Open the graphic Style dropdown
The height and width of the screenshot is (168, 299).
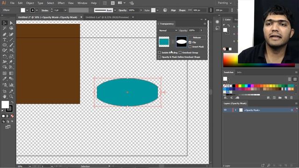click(x=157, y=10)
